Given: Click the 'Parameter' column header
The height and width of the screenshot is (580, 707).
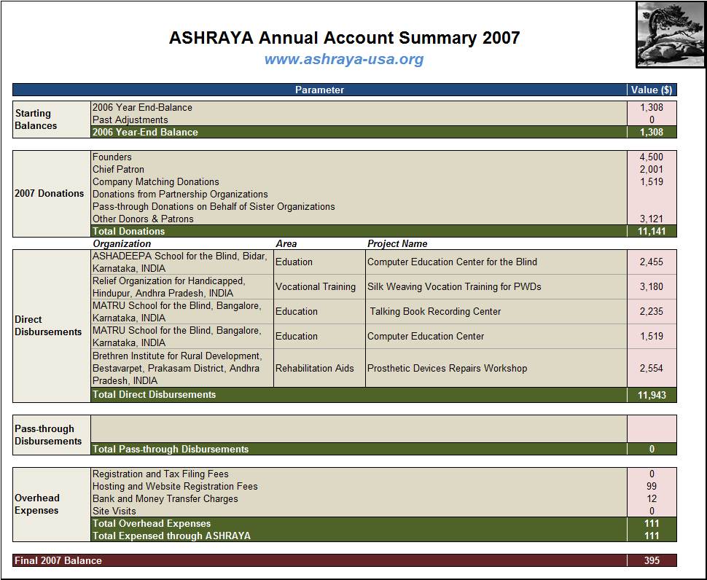Looking at the screenshot, I should pos(319,90).
